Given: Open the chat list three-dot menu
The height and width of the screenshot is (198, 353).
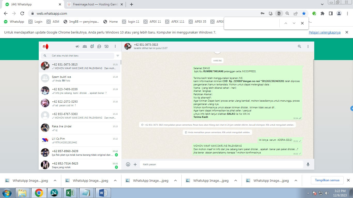Looking at the screenshot, I should coord(115,46).
